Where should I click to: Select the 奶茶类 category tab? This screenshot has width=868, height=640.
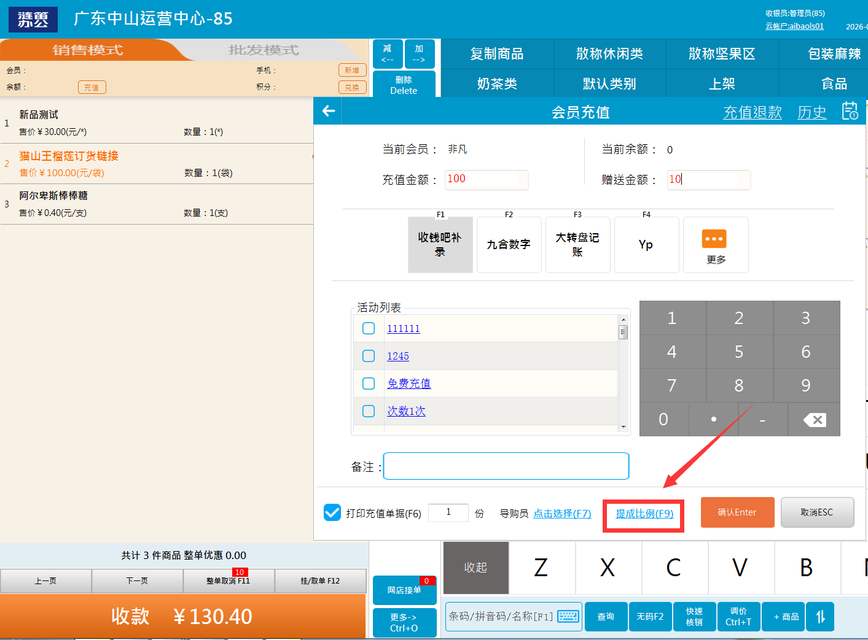pyautogui.click(x=497, y=83)
